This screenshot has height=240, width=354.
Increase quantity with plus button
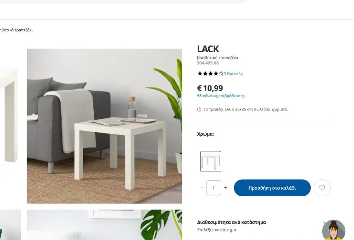pos(226,188)
